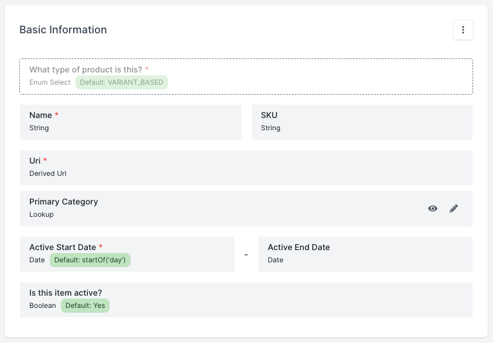Select the SKU string field
This screenshot has width=493, height=343.
(361, 122)
